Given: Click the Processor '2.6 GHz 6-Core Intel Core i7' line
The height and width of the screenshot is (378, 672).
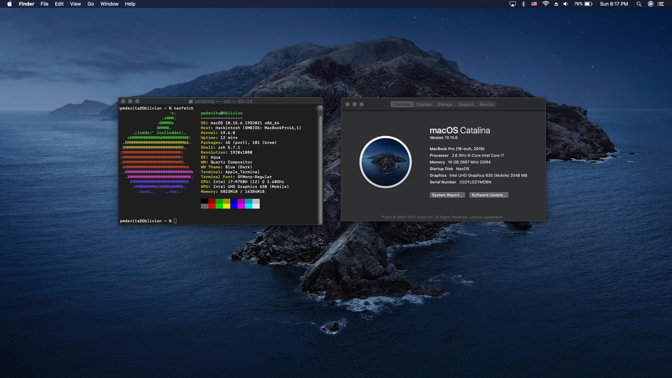Looking at the screenshot, I should (x=467, y=155).
